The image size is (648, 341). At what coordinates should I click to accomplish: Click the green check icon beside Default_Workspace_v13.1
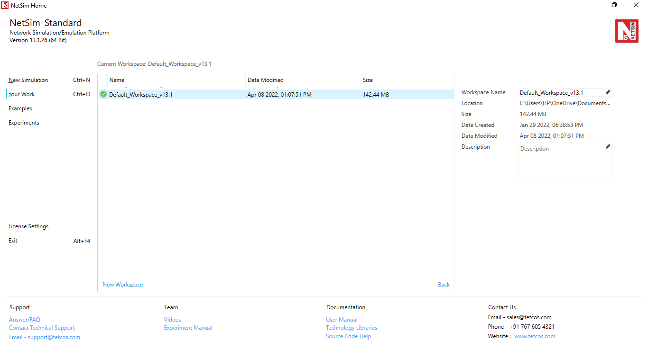pyautogui.click(x=103, y=94)
